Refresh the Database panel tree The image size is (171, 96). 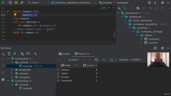[x=132, y=8]
